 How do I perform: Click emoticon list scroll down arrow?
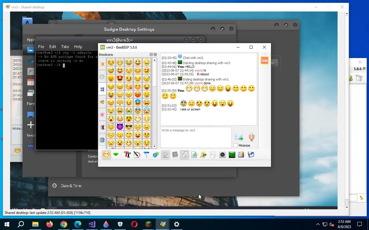(155, 146)
